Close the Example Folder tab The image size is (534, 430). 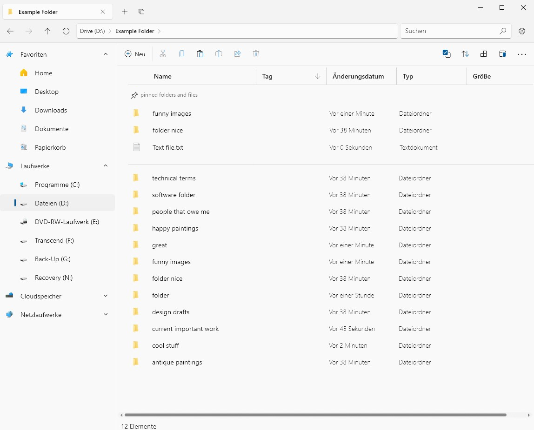(x=103, y=12)
